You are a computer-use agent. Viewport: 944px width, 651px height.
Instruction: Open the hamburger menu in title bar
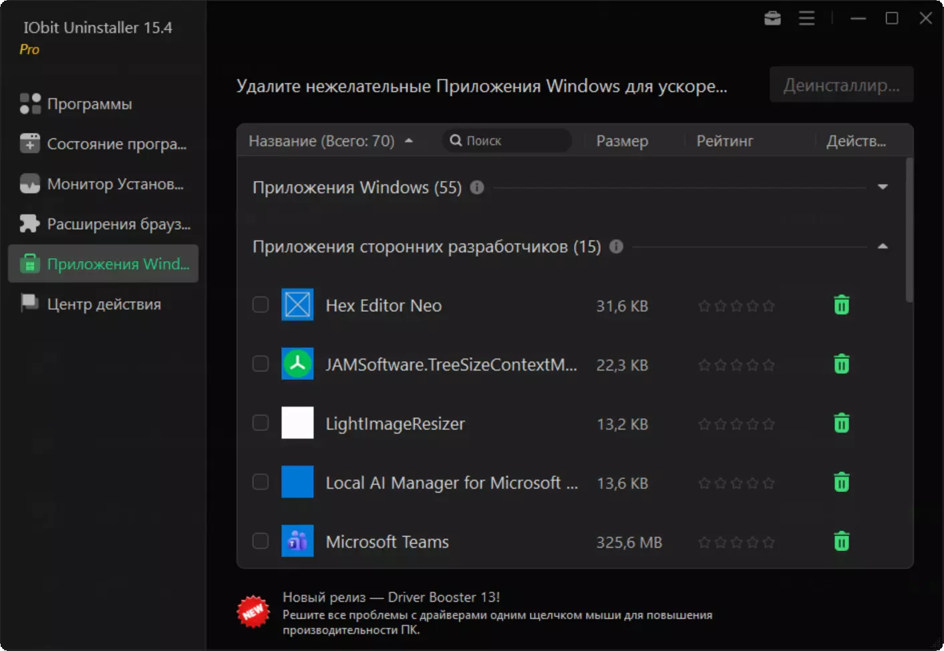coord(806,18)
